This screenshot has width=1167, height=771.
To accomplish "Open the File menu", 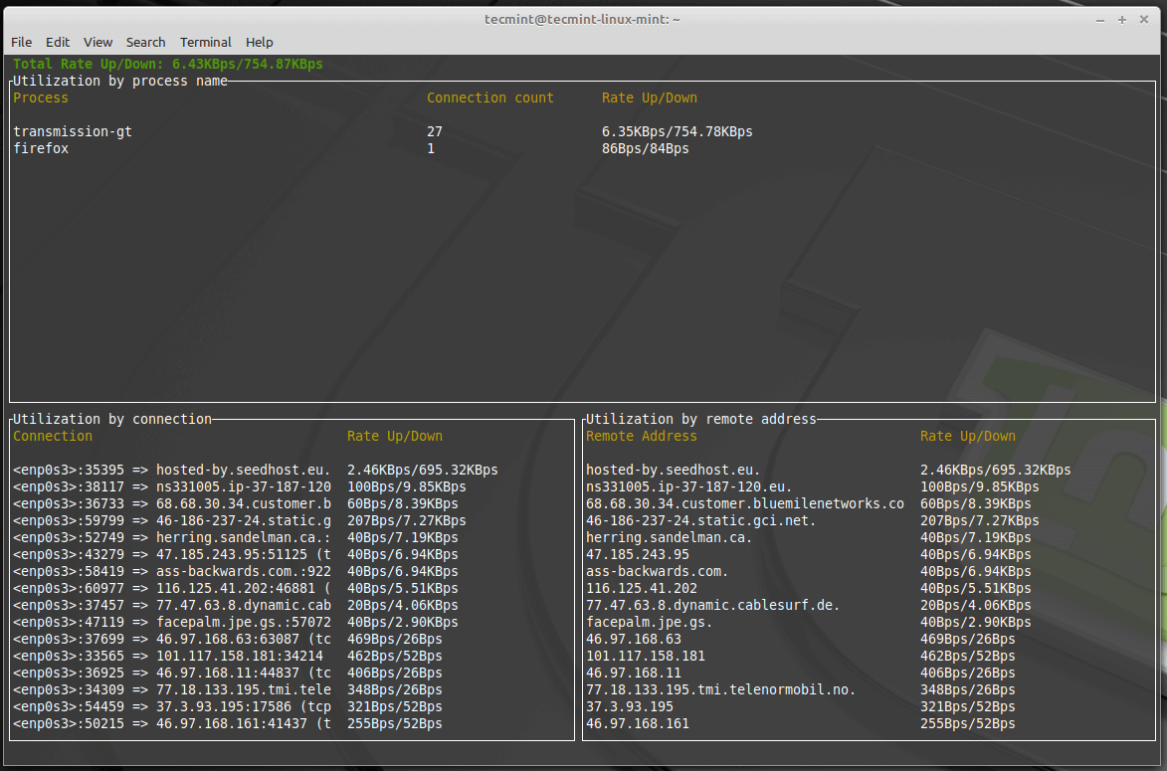I will coord(21,42).
